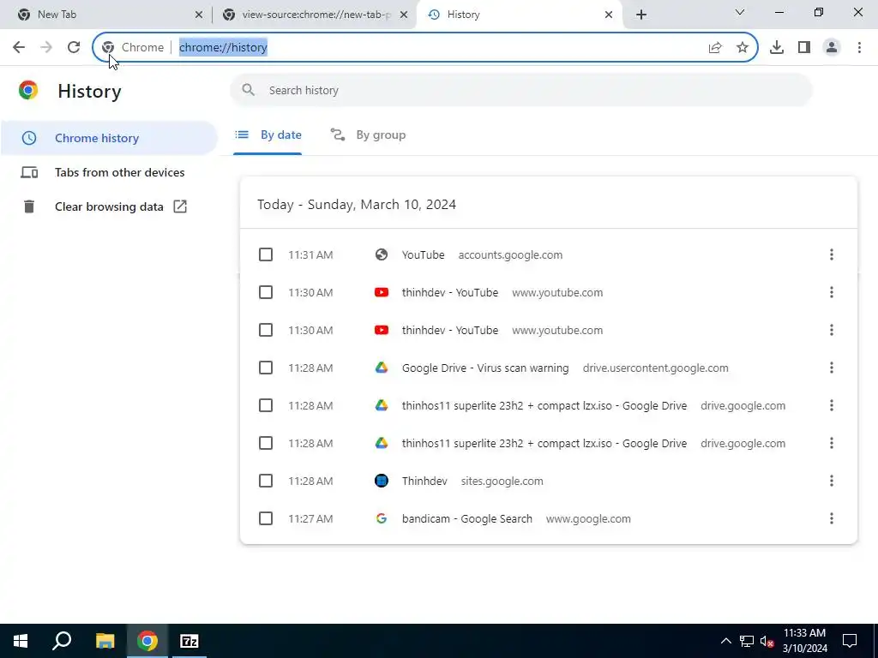Open the Windows Start menu
878x658 pixels.
(x=21, y=641)
